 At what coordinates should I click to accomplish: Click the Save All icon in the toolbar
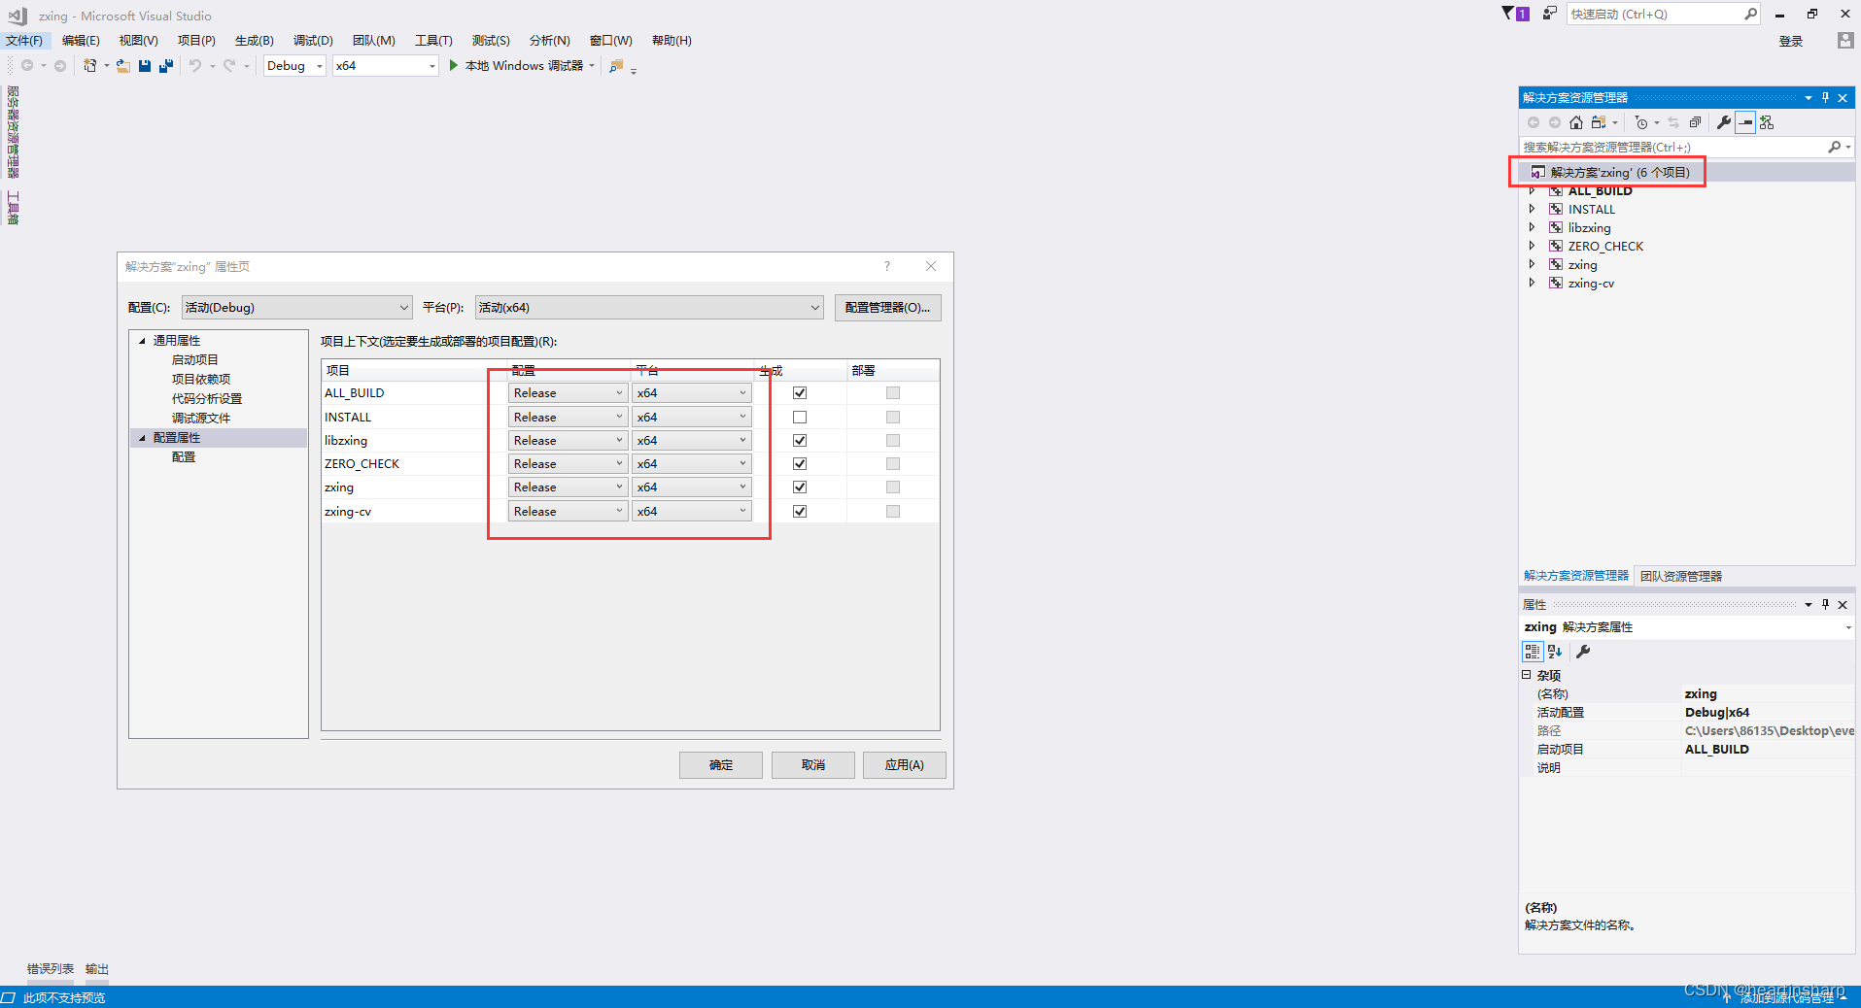166,65
